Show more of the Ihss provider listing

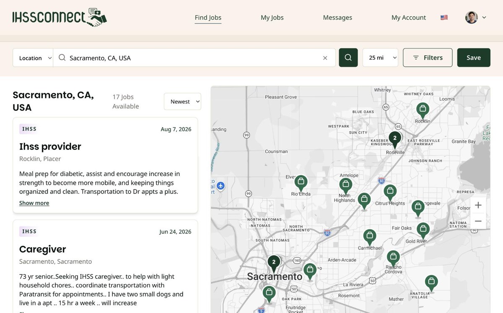click(x=34, y=203)
